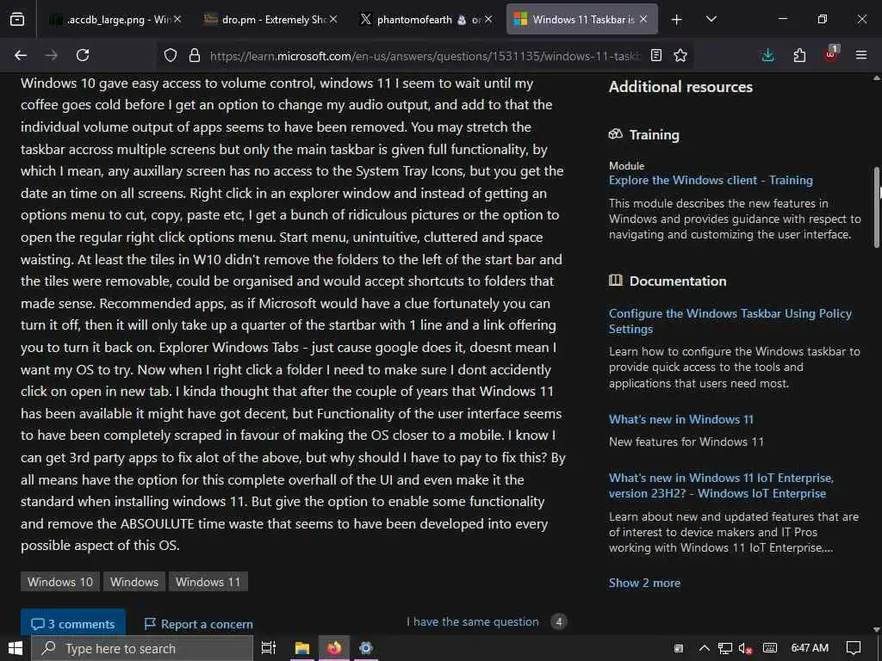Open Task View on the taskbar
The image size is (882, 661).
click(x=269, y=648)
